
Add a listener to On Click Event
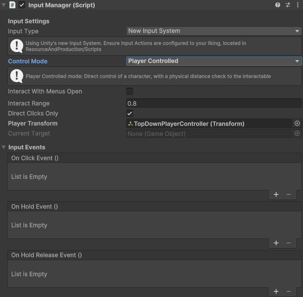point(276,194)
